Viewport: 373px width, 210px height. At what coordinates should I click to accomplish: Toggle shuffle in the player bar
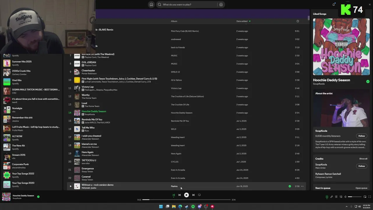(174, 195)
